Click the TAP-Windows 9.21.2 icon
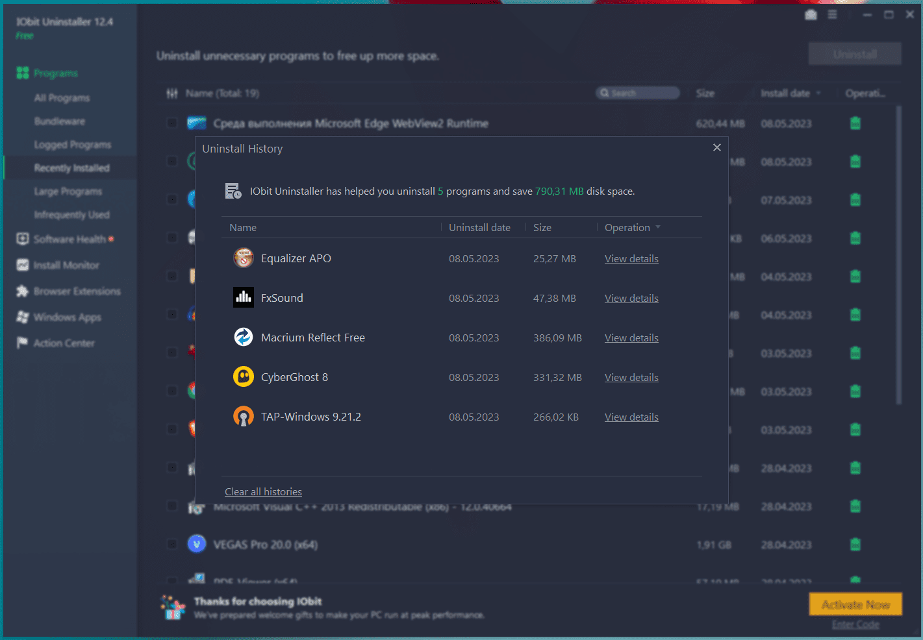 point(244,416)
